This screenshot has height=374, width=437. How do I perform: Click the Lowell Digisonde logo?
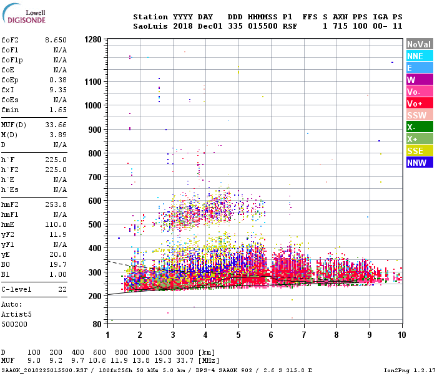(x=24, y=14)
